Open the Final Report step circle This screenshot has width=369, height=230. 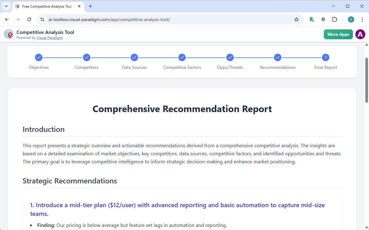(325, 57)
